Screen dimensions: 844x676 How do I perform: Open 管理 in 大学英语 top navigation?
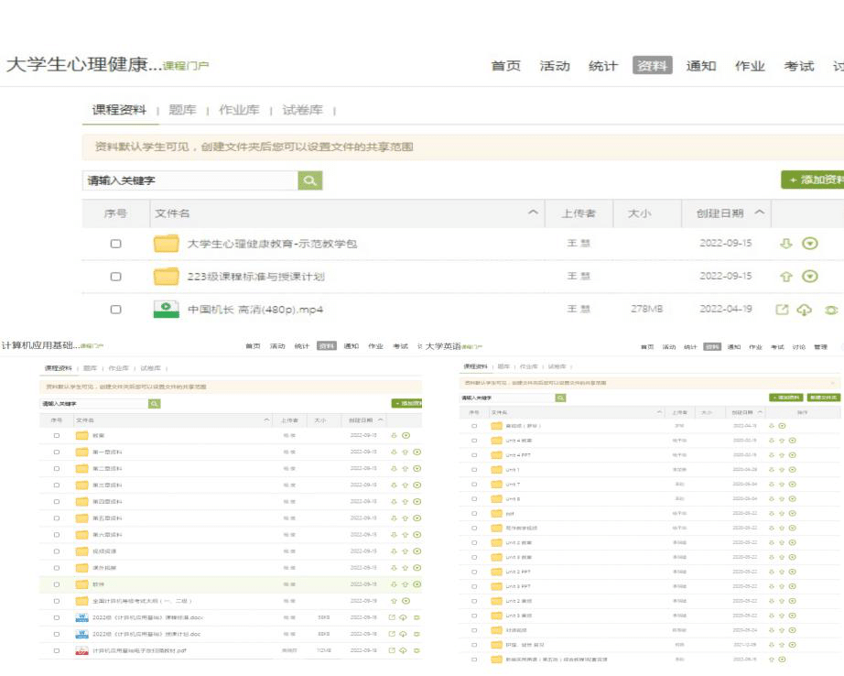click(820, 347)
